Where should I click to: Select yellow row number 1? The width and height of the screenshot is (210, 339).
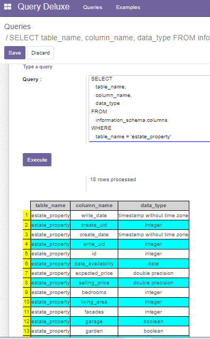pyautogui.click(x=27, y=216)
